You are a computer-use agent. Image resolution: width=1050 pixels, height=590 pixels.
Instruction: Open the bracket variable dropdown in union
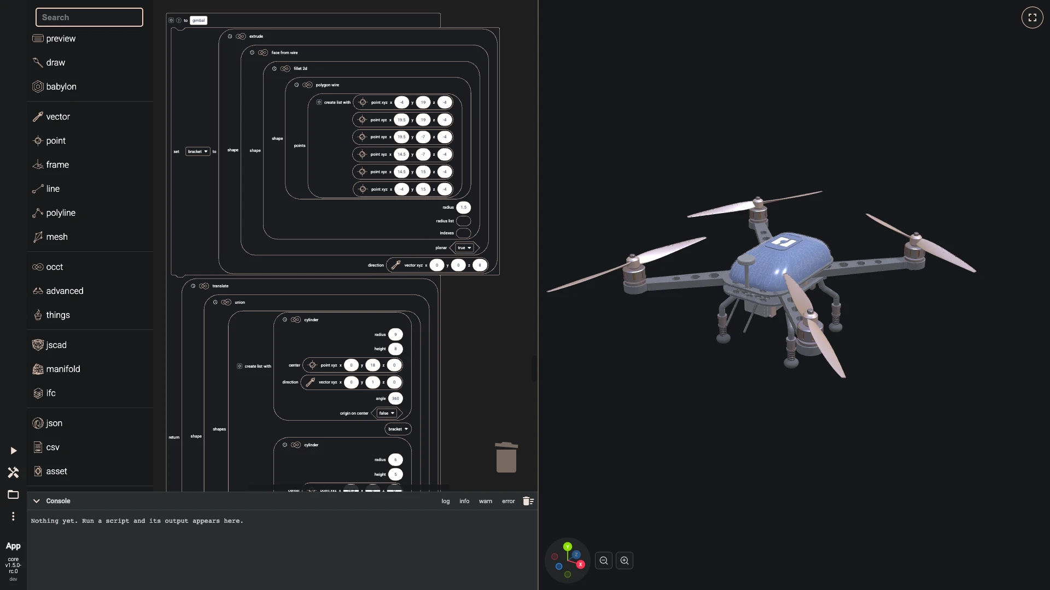(398, 429)
